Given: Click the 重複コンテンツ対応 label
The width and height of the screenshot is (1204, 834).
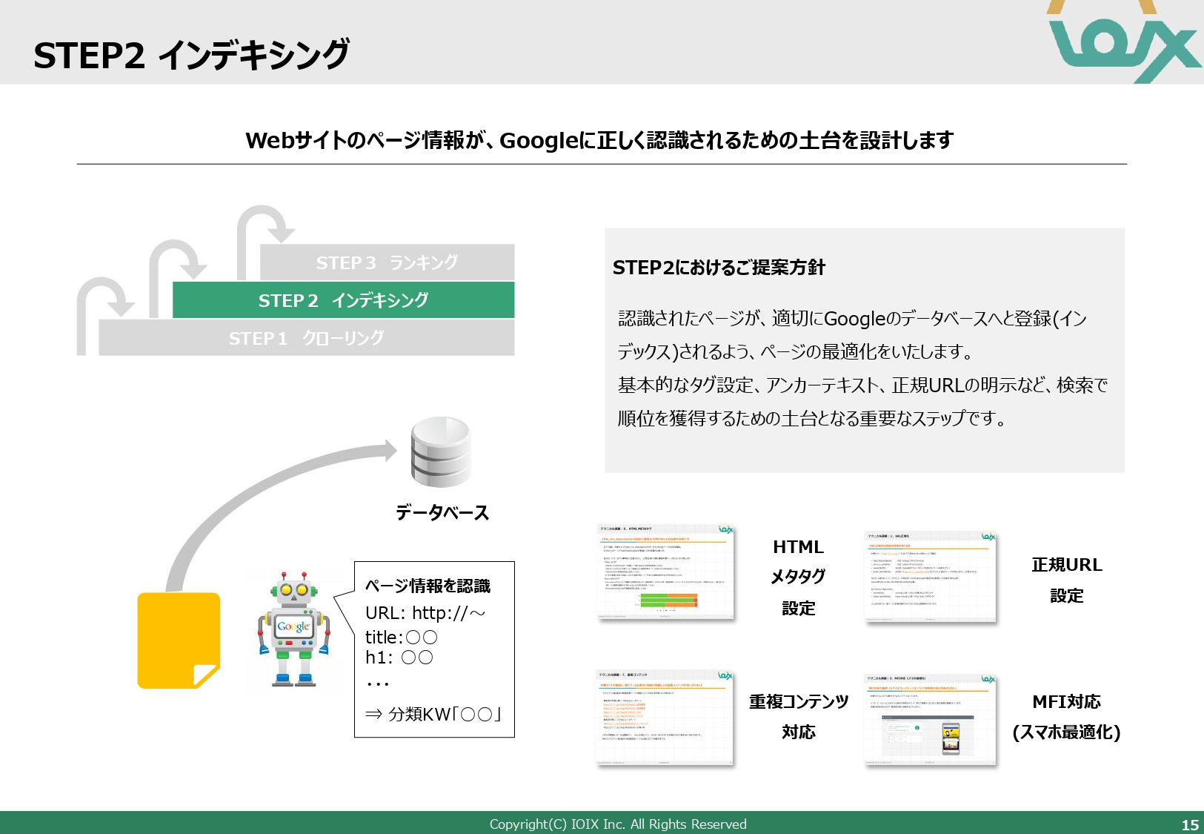Looking at the screenshot, I should coord(799,717).
